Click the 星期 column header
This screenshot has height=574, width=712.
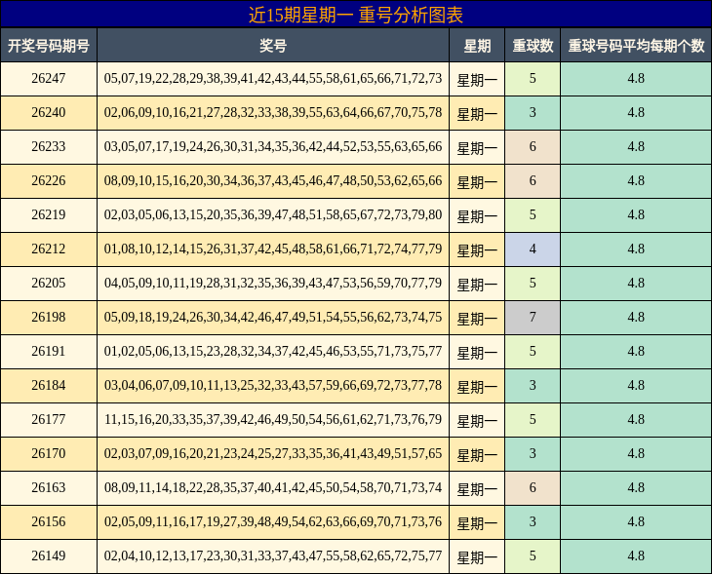[x=477, y=46]
